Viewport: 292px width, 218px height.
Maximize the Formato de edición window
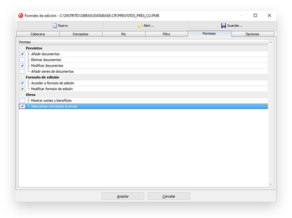[x=255, y=16]
